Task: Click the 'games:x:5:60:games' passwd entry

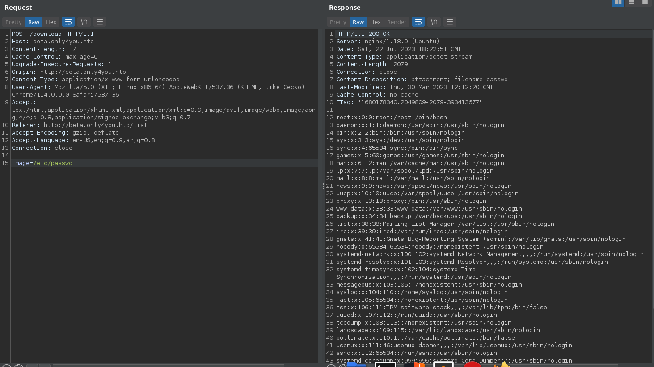Action: click(x=420, y=155)
